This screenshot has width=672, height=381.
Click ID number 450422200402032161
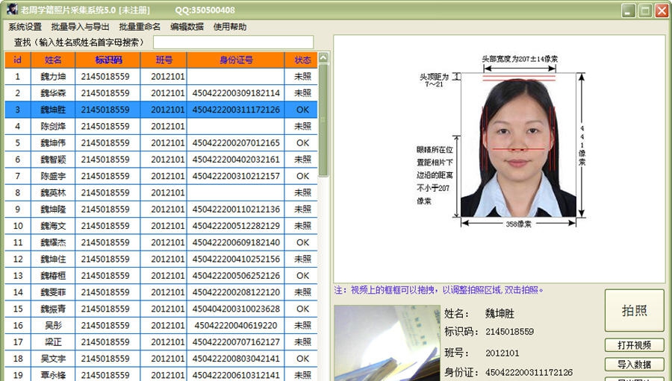pyautogui.click(x=236, y=160)
